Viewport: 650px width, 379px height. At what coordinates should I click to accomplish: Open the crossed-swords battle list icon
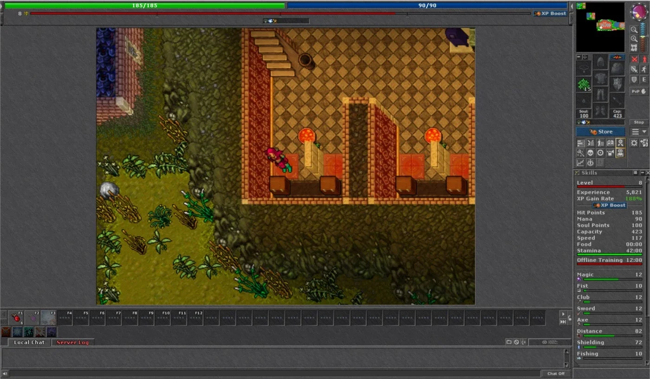tap(591, 143)
